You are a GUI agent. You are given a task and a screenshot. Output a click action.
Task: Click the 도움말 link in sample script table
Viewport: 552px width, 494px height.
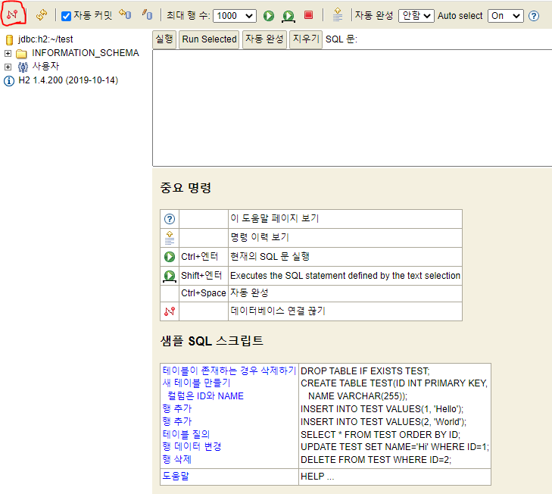tap(176, 476)
